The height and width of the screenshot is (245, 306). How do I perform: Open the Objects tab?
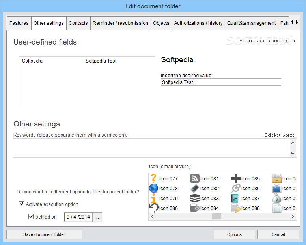[161, 23]
